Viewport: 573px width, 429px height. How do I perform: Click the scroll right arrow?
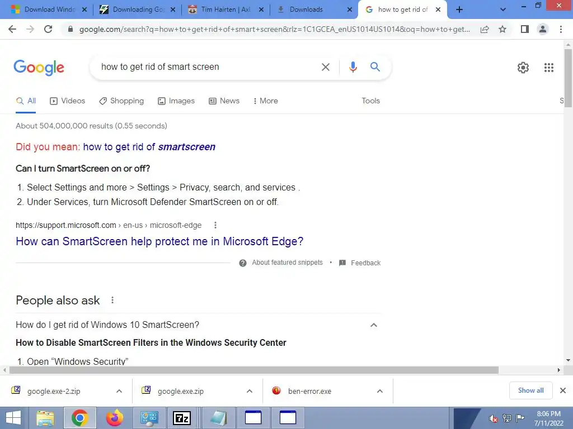[558, 370]
